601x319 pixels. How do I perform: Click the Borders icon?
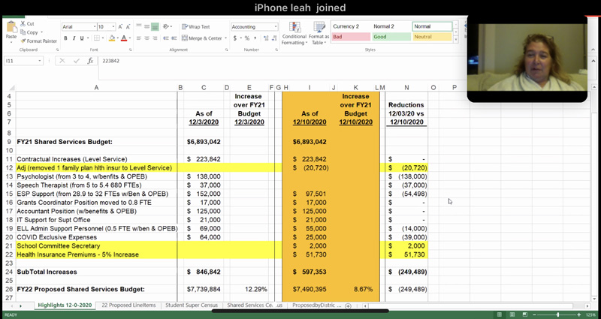97,38
